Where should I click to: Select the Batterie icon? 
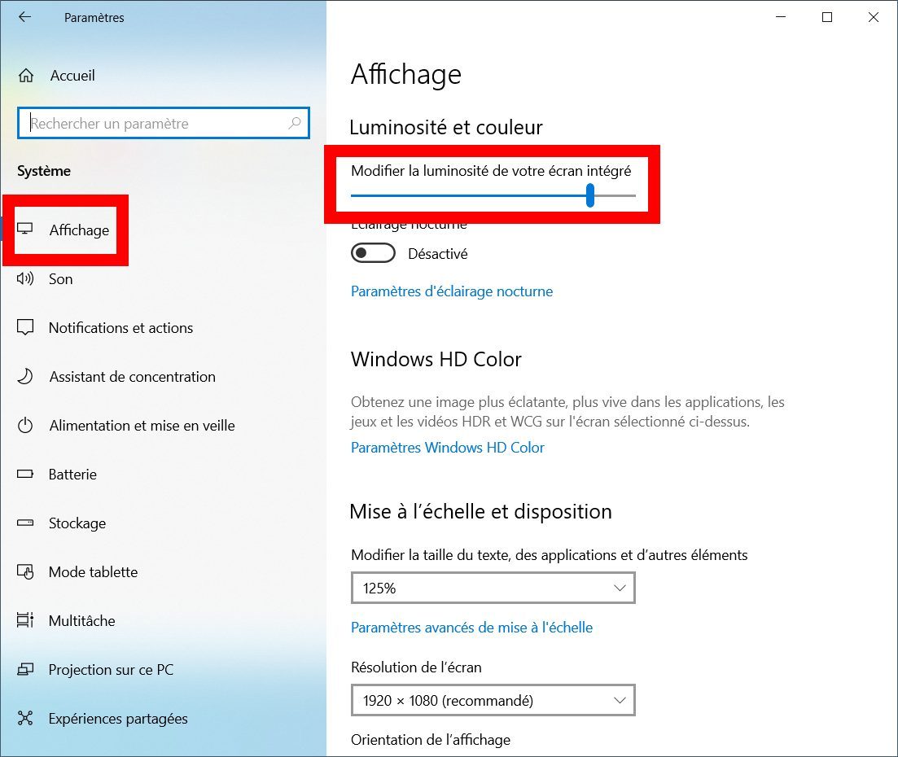click(x=25, y=474)
